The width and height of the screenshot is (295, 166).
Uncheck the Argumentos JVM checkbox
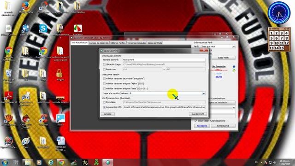click(104, 107)
